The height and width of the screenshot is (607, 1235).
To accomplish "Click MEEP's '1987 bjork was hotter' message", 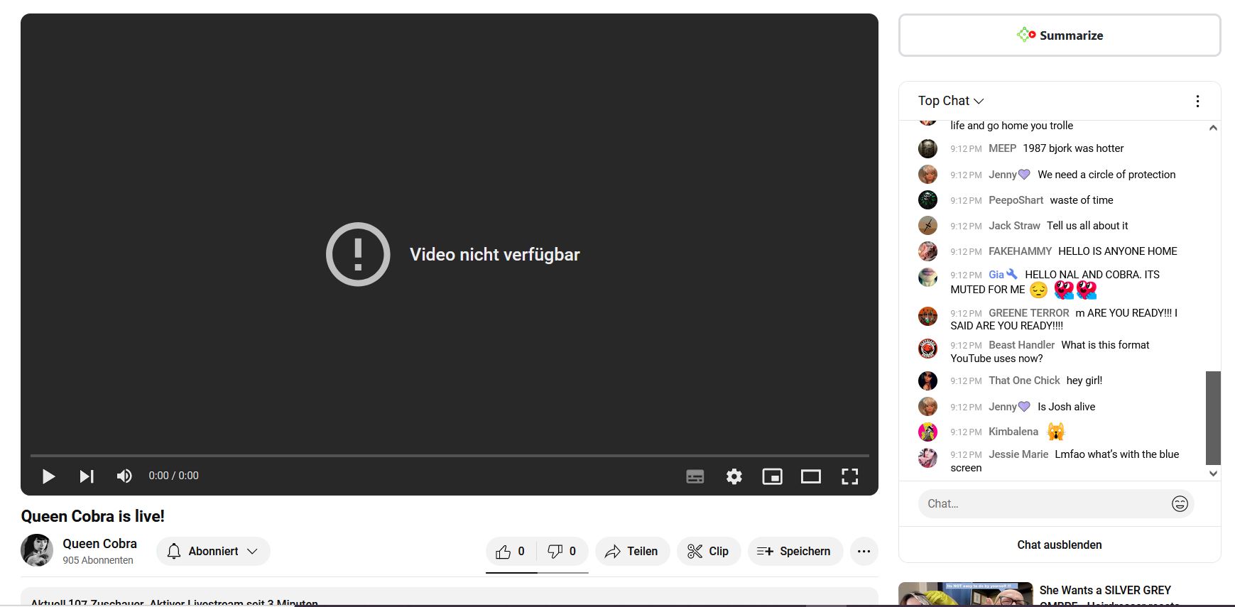I will (1073, 148).
